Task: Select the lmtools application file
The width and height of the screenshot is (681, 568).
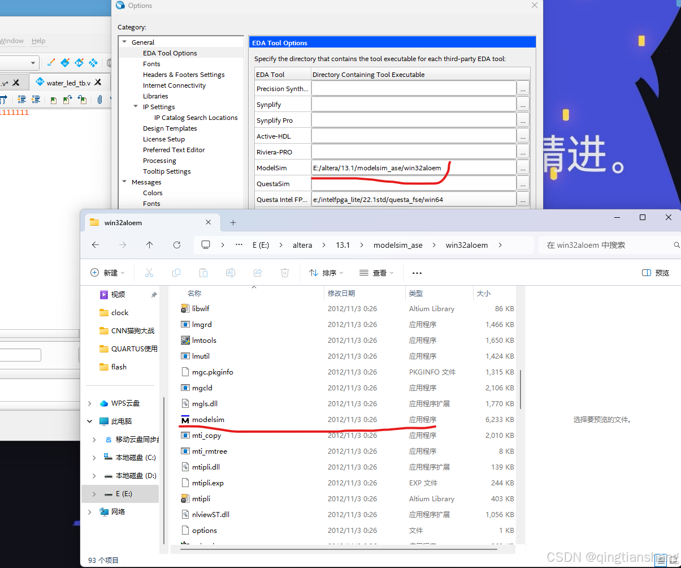Action: coord(204,340)
